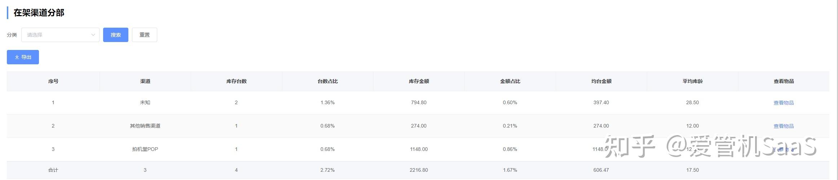
Task: Click the 库存金额 column header
Action: [419, 81]
